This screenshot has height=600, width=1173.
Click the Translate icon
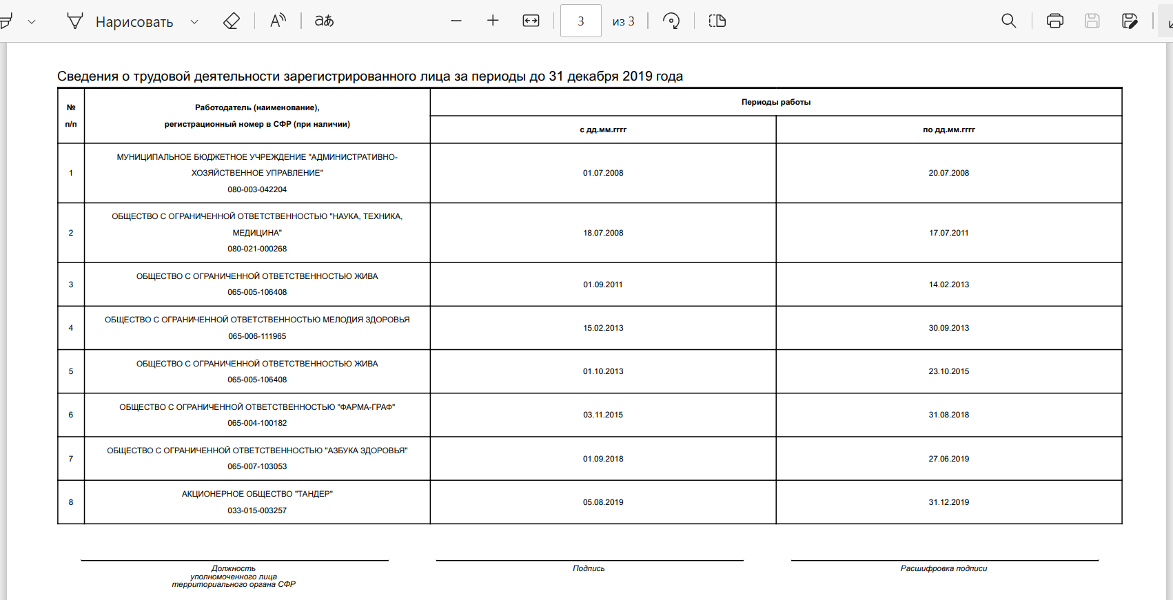point(324,21)
